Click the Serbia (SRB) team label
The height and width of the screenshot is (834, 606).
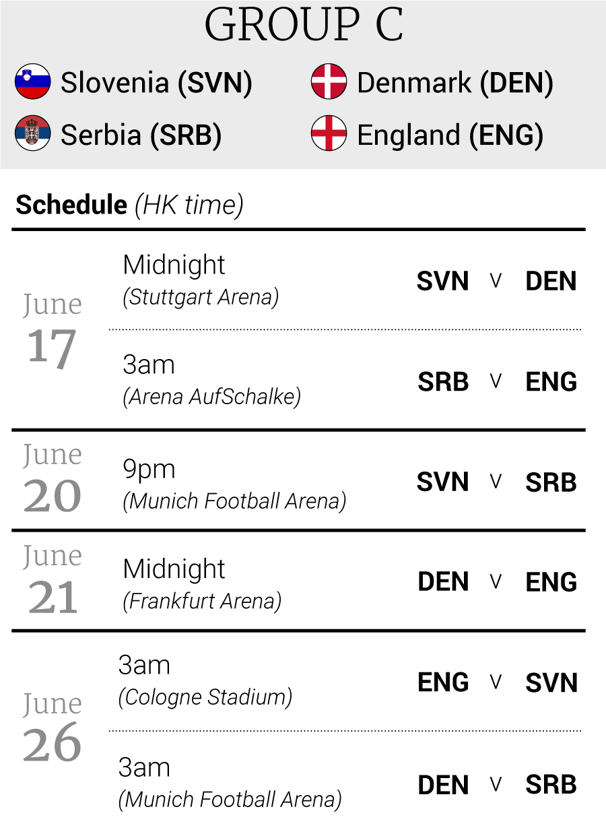[x=141, y=135]
